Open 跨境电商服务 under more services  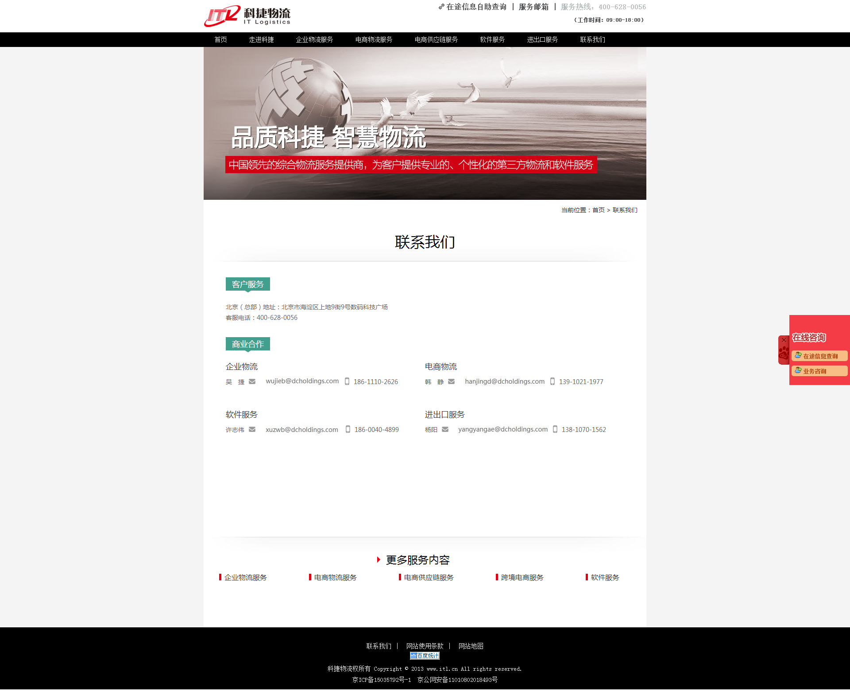click(522, 578)
